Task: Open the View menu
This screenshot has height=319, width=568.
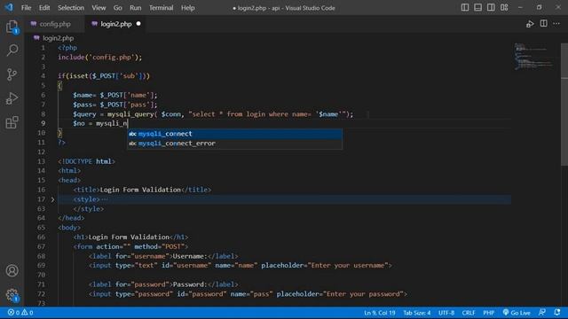Action: [x=99, y=8]
